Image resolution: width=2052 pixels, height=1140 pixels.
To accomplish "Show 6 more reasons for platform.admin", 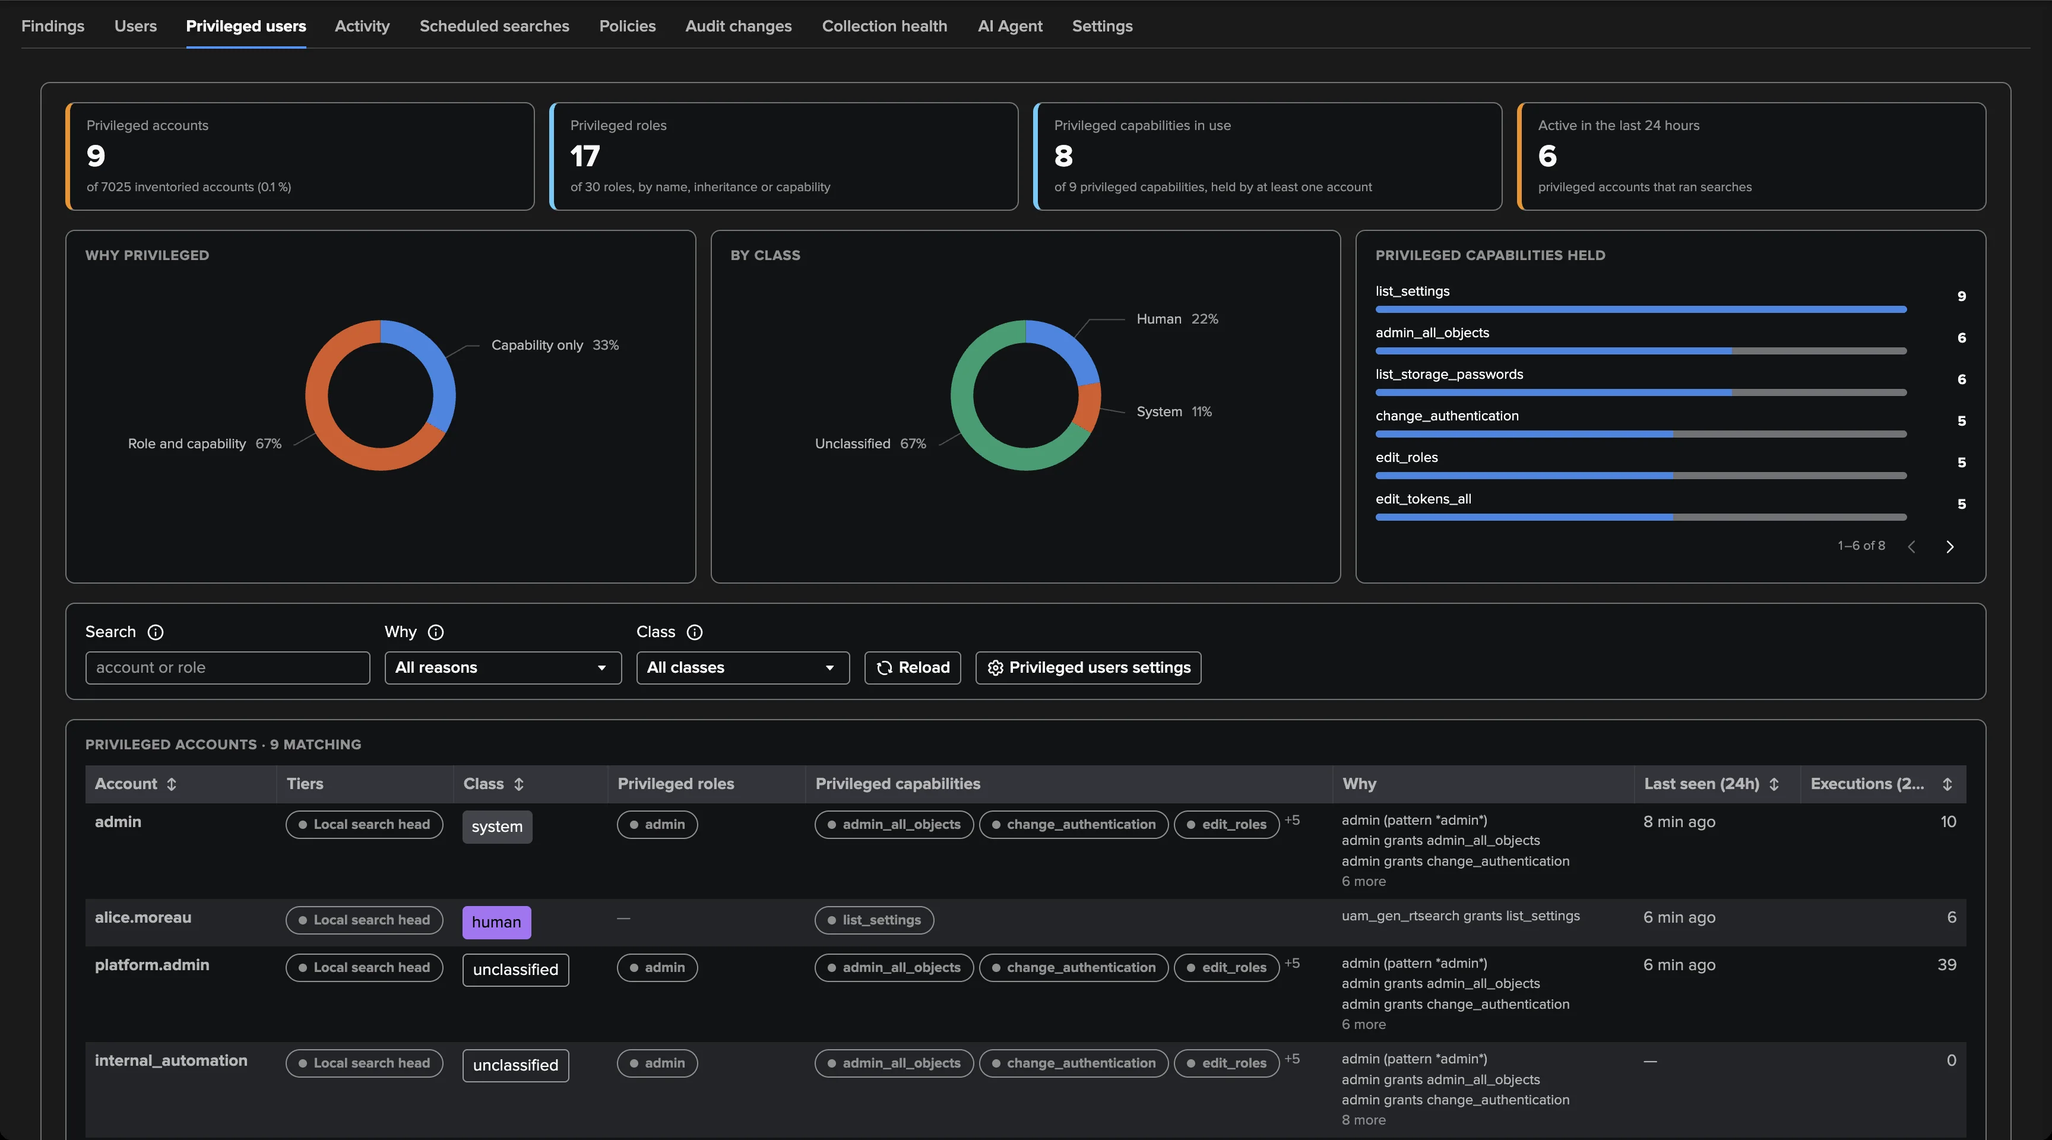I will pyautogui.click(x=1364, y=1024).
